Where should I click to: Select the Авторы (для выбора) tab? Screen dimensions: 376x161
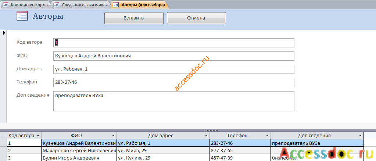tap(140, 5)
